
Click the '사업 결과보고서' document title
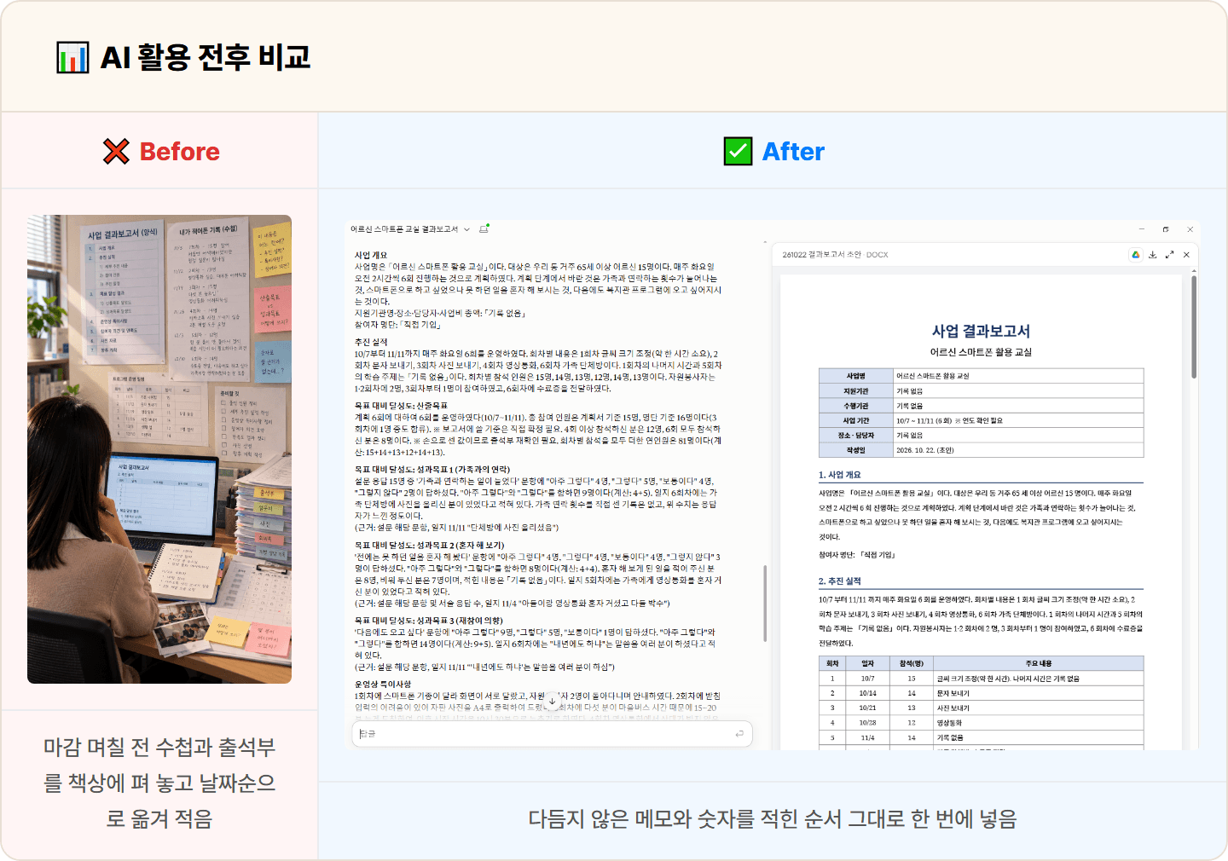click(981, 331)
